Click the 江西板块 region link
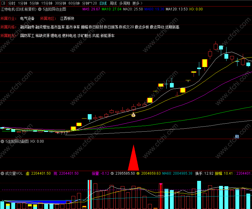This screenshot has height=209, width=252. tap(67, 18)
